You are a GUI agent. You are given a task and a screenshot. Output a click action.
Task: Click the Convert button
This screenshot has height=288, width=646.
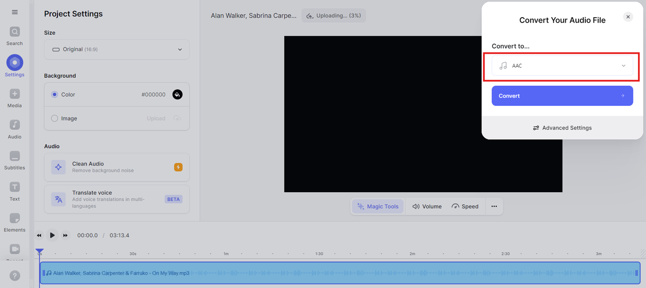tap(562, 96)
